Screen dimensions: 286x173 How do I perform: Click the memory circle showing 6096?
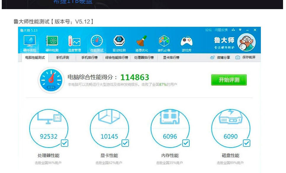(x=170, y=128)
